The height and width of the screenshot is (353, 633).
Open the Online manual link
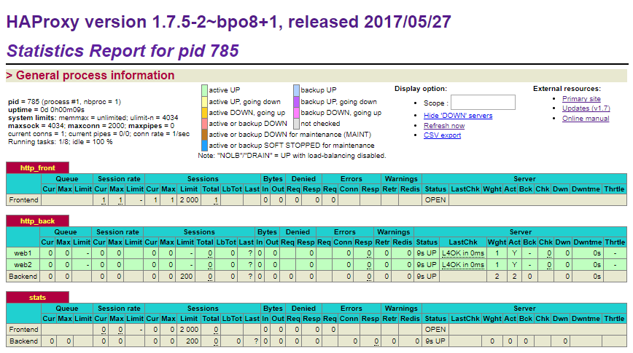586,119
